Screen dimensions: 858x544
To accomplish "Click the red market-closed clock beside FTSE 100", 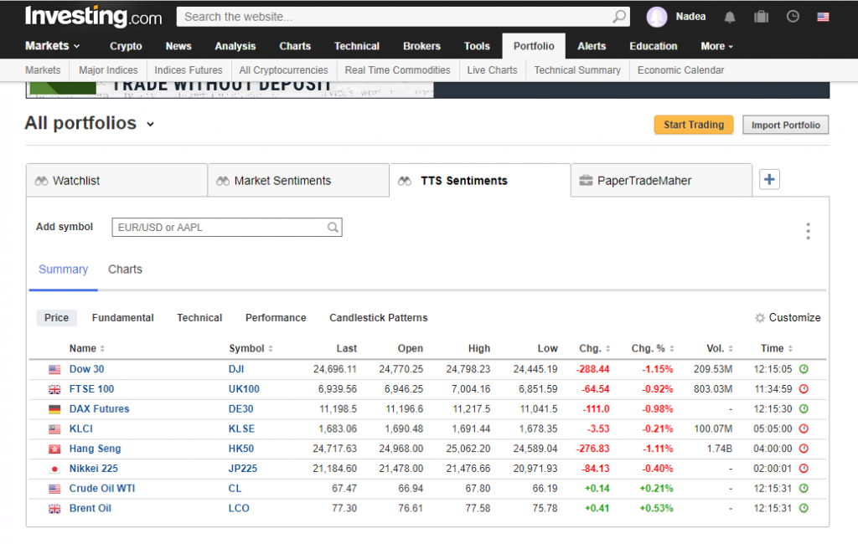I will coord(802,388).
